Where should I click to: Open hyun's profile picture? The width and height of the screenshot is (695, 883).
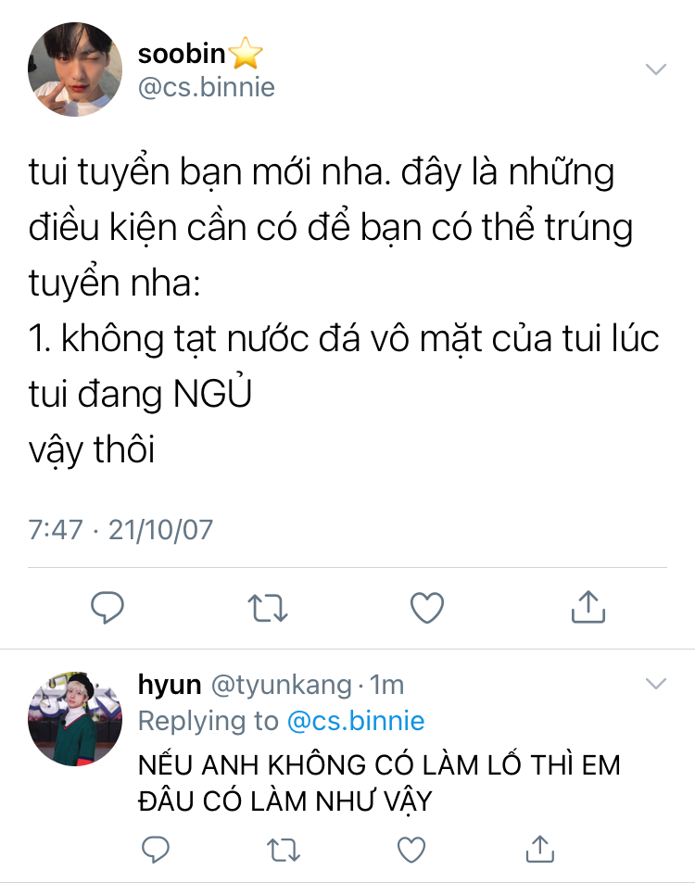[75, 719]
